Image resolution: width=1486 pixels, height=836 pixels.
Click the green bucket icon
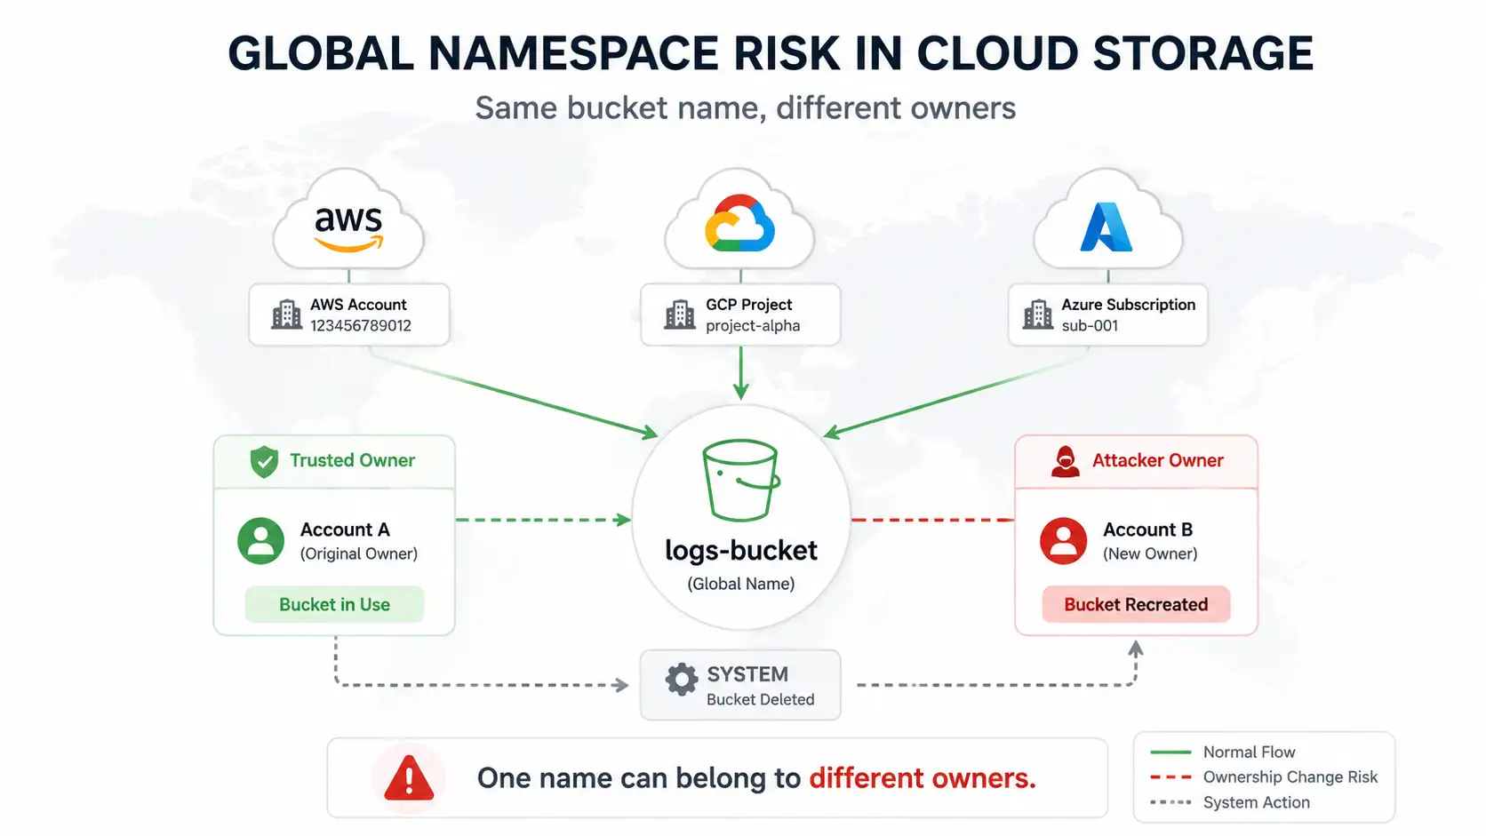[x=741, y=480]
